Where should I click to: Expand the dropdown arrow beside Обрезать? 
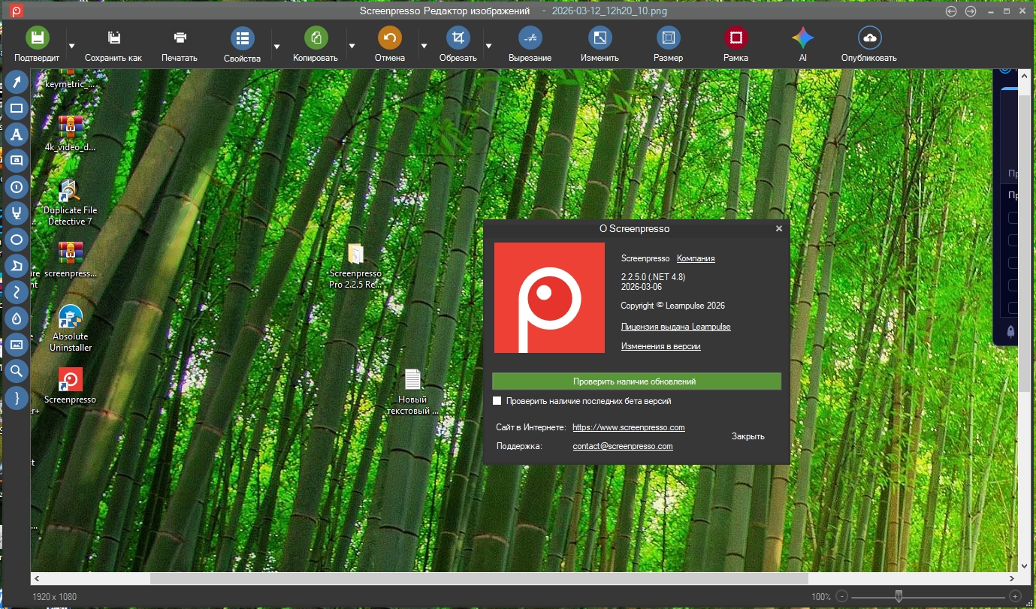[x=489, y=47]
